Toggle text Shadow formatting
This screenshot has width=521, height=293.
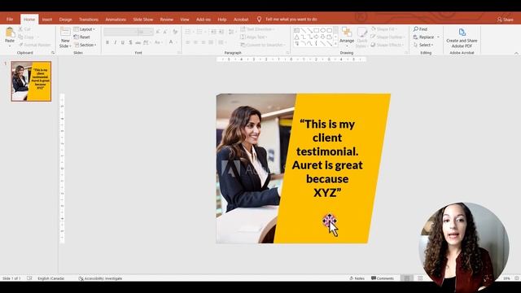point(130,42)
